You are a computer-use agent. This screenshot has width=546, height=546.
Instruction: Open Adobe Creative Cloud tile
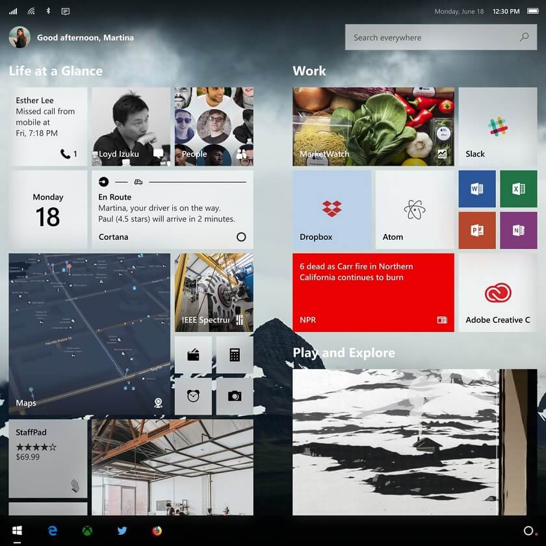click(498, 292)
